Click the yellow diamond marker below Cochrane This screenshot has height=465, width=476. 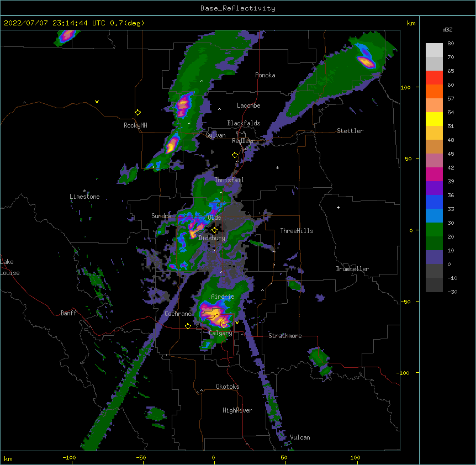188,326
